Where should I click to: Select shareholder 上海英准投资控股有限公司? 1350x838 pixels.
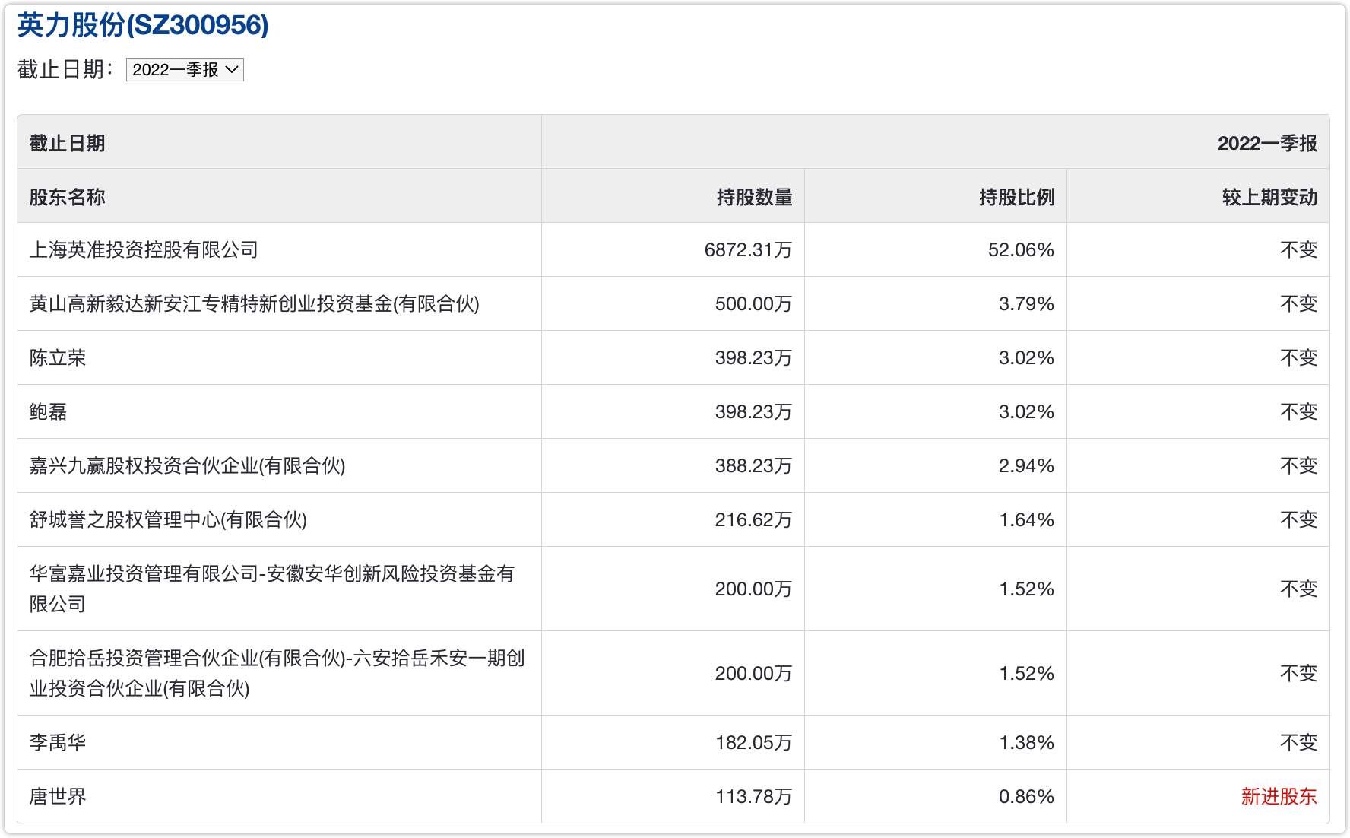coord(144,249)
